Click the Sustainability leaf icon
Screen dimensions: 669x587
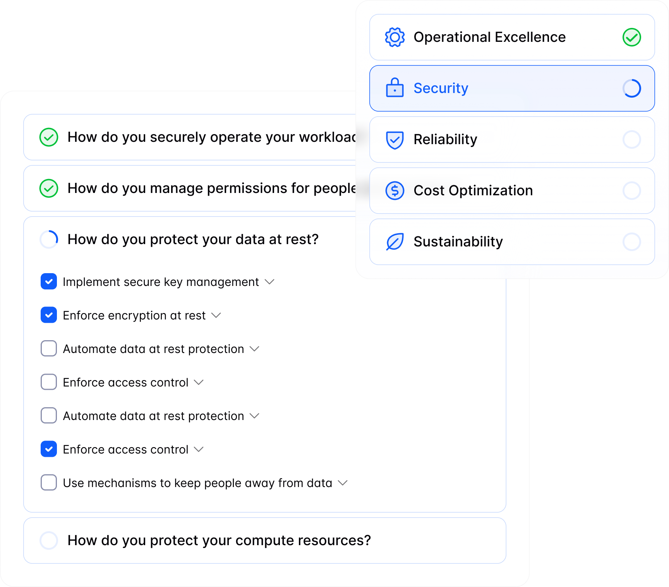[395, 242]
